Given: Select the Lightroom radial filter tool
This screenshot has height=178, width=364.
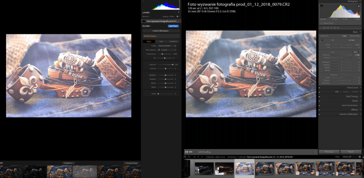Looking at the screenshot, I should pos(334,28).
